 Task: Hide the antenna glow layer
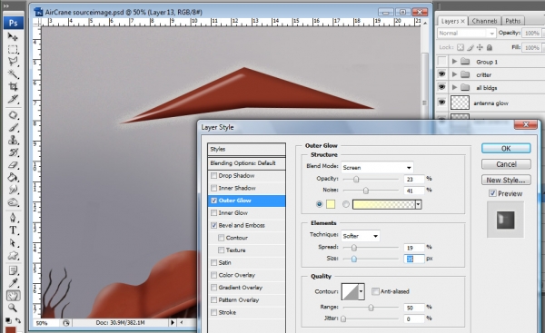[x=441, y=103]
